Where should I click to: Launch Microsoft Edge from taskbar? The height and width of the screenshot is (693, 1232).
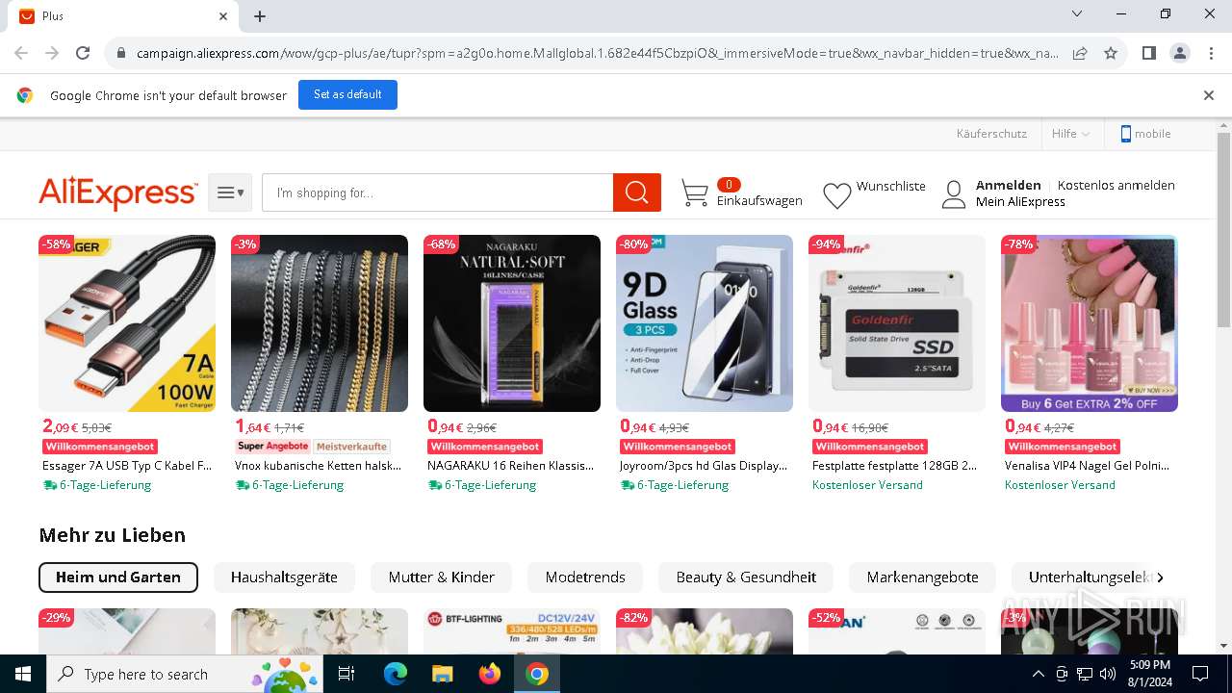396,674
